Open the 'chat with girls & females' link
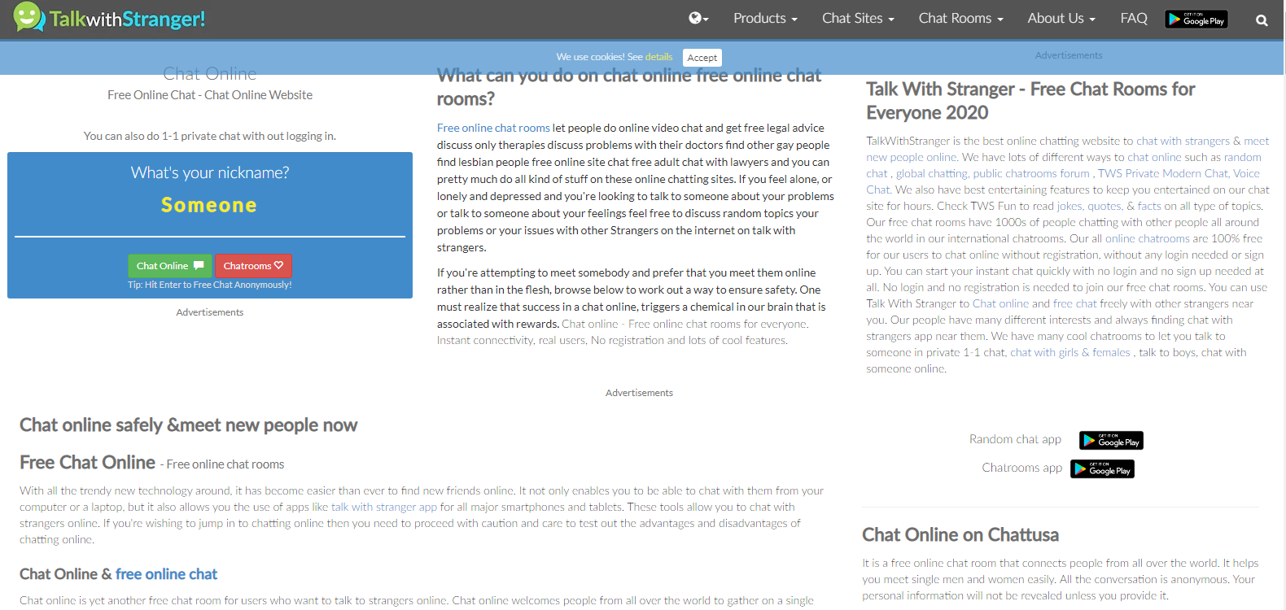Screen dimensions: 1286x610 click(1069, 352)
